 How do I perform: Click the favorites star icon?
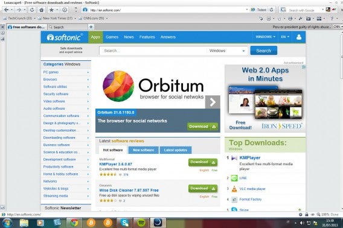click(x=51, y=10)
